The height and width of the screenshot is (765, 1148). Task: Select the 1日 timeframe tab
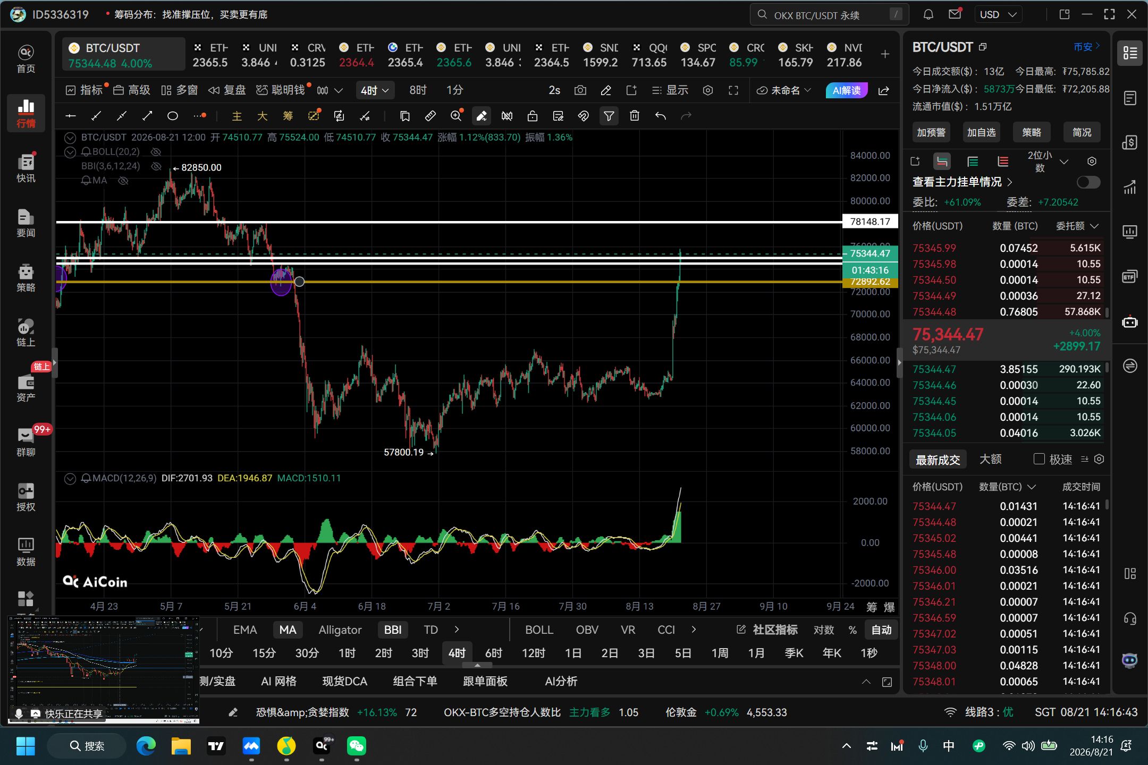572,653
